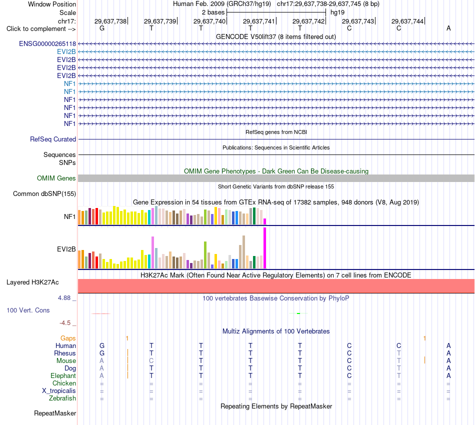Click the GENCODE V50lift37 track title
This screenshot has height=425, width=475.
click(276, 37)
